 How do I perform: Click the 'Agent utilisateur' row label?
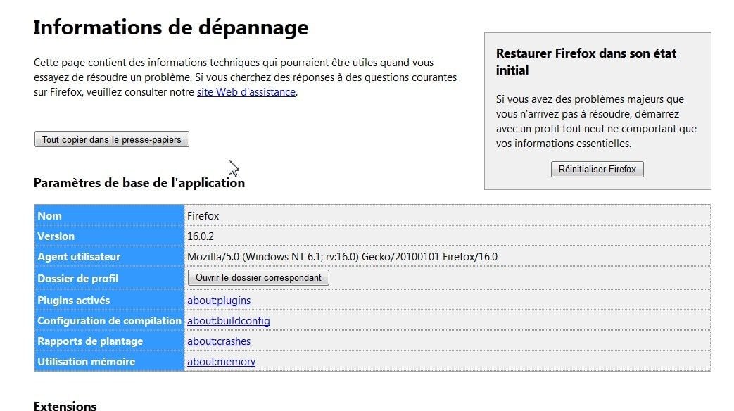[x=79, y=257]
